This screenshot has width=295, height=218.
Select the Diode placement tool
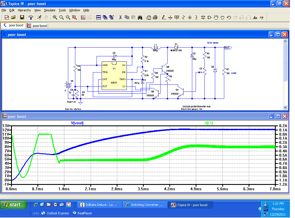click(x=203, y=18)
